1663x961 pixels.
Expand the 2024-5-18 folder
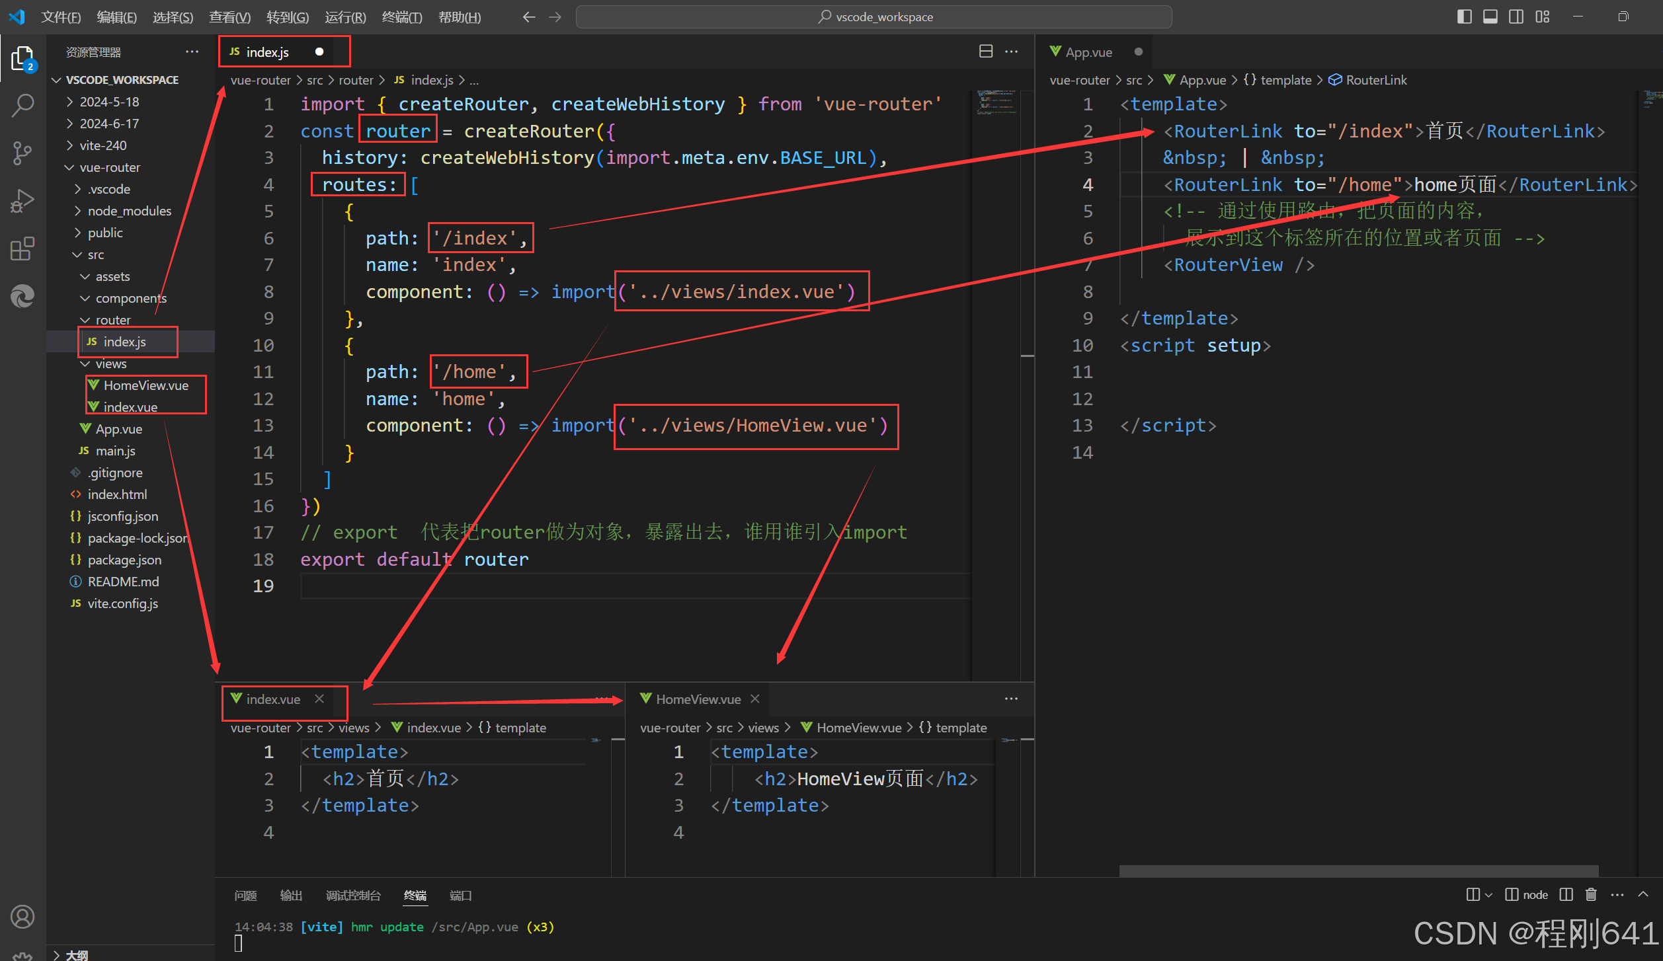click(x=109, y=102)
